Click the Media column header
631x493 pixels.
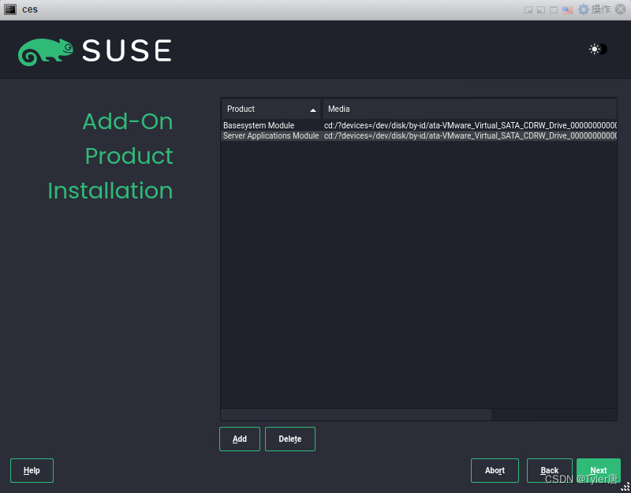point(338,109)
